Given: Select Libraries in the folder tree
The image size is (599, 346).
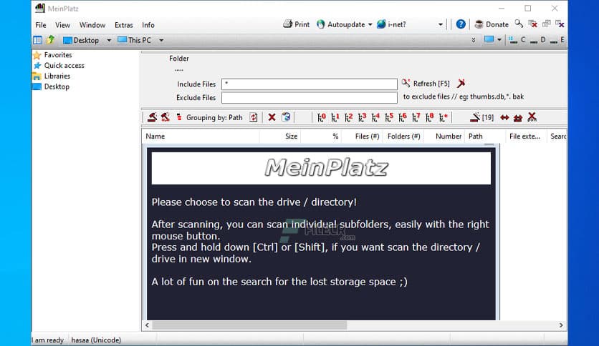Looking at the screenshot, I should pyautogui.click(x=57, y=76).
